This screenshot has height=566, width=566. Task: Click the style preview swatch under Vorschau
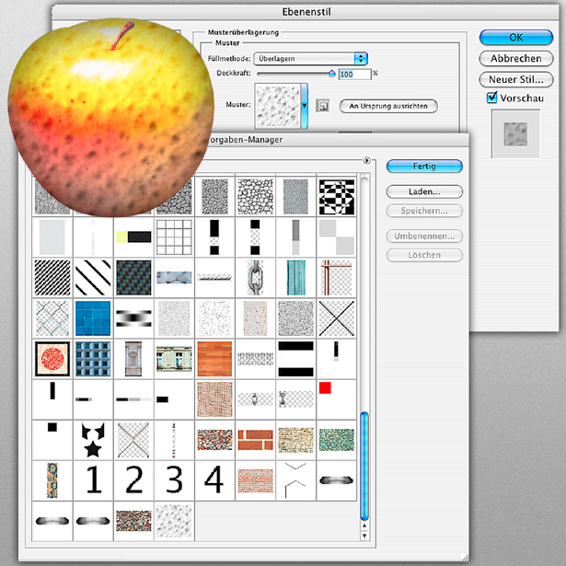515,134
